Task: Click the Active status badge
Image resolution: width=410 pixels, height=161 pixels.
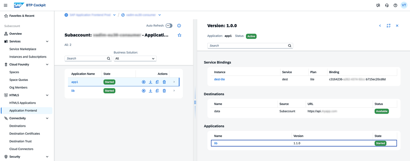Action: click(x=251, y=36)
